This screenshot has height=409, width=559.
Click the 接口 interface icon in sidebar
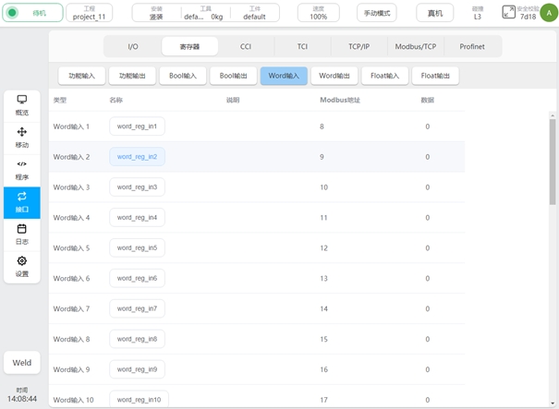[21, 201]
